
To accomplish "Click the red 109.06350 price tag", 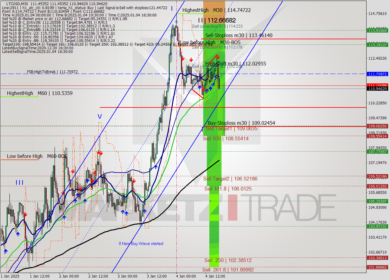I will point(378,126).
